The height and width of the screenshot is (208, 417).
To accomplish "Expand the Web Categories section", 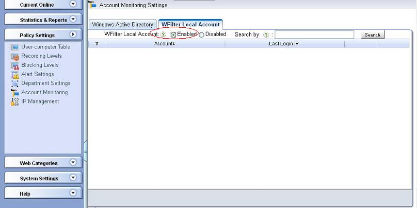I will pyautogui.click(x=73, y=163).
